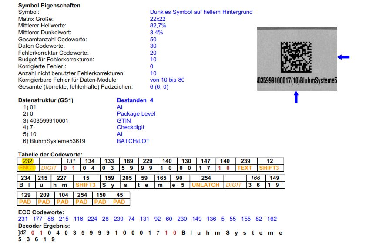Select ECC codeword '74'

(131, 219)
